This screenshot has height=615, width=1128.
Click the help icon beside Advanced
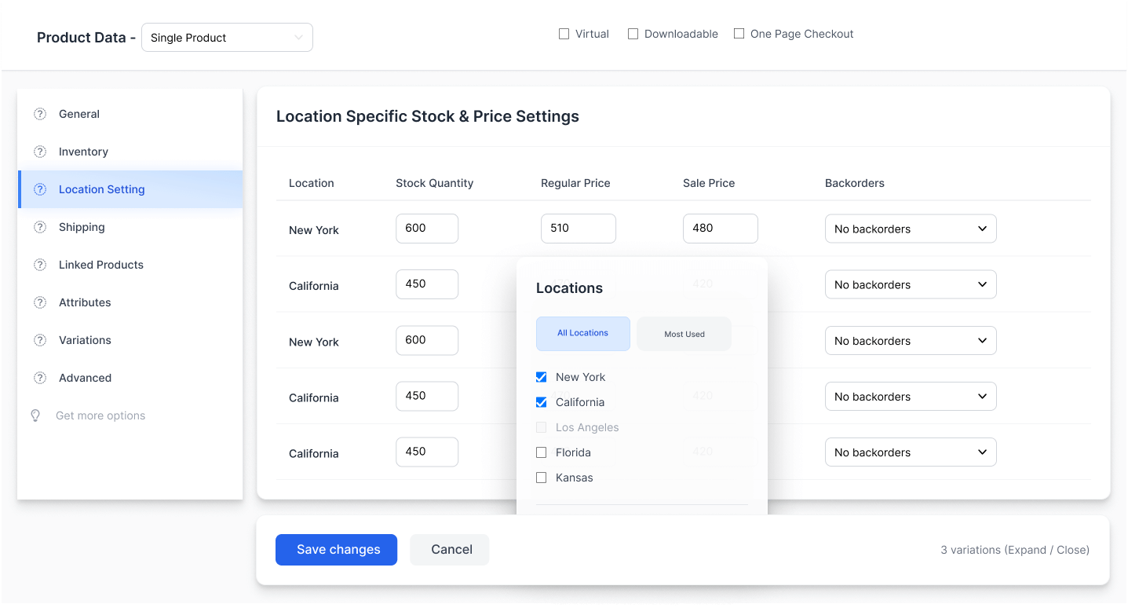[40, 378]
